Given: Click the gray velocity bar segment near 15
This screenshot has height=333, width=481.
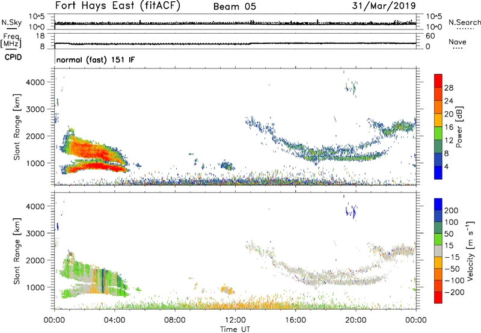Looking at the screenshot, I should click(x=438, y=251).
